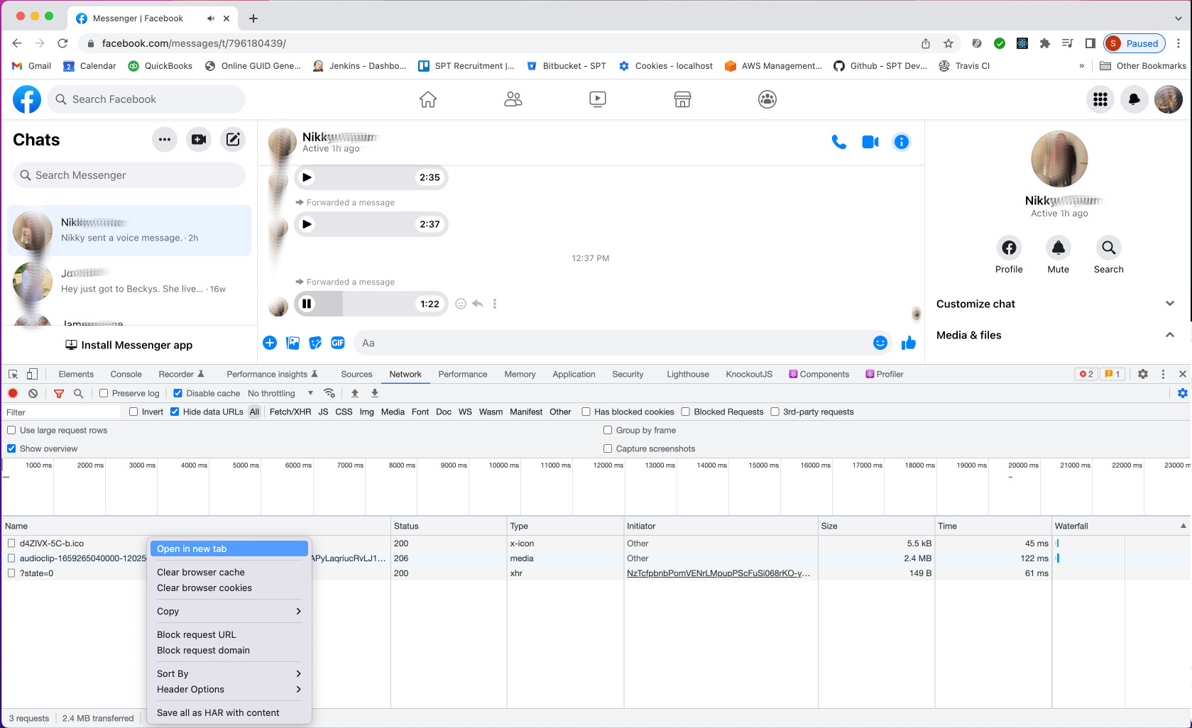The height and width of the screenshot is (728, 1192).
Task: Switch to DevTools Console tab
Action: [x=126, y=374]
